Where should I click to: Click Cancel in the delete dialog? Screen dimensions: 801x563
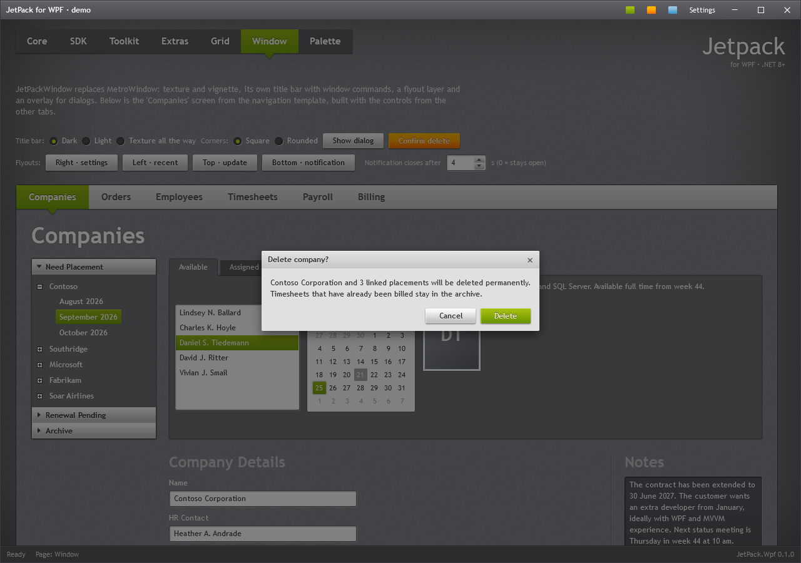pos(451,316)
